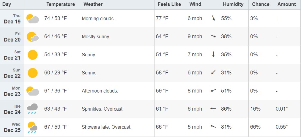The image size is (301, 137).
Task: Click the Chance column header
Action: pyautogui.click(x=261, y=4)
